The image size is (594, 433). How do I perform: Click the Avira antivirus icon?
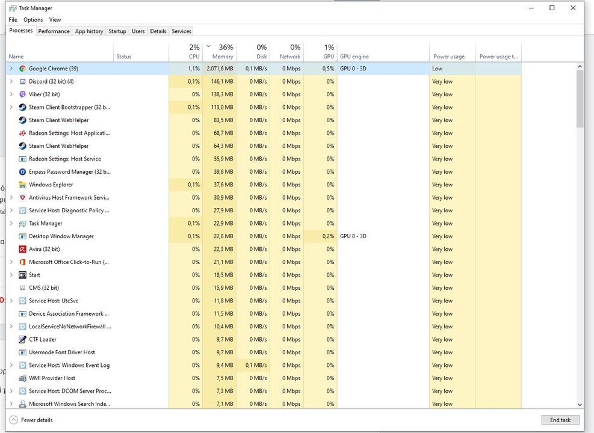[22, 249]
